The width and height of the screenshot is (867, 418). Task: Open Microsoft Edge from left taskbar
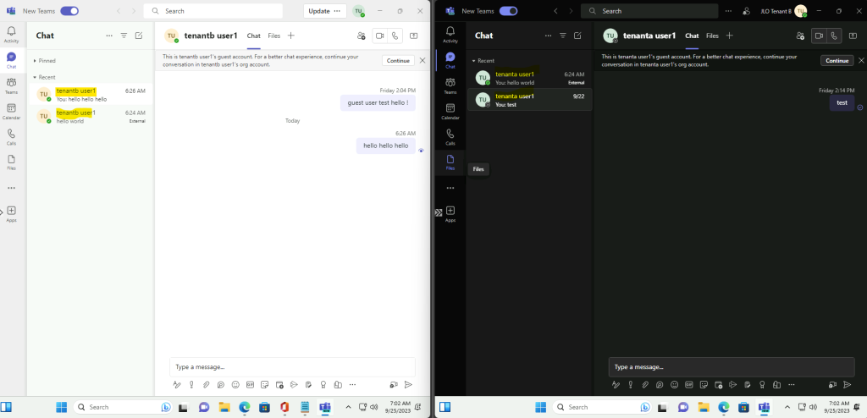click(x=245, y=407)
